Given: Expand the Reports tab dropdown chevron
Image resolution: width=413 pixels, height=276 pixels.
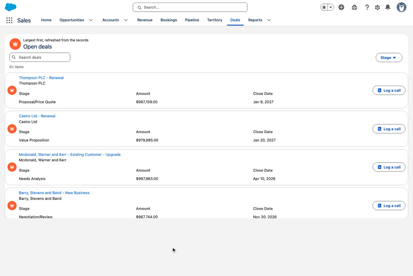Looking at the screenshot, I should (269, 20).
